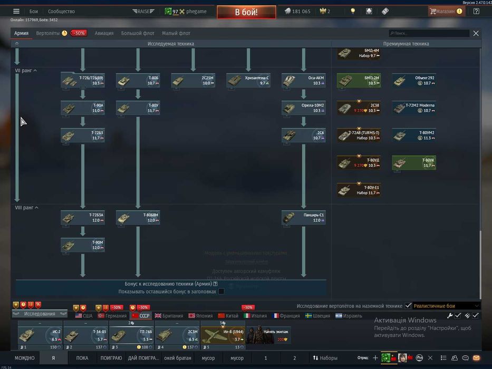
Task: Select the Британия nation
Action: (169, 316)
